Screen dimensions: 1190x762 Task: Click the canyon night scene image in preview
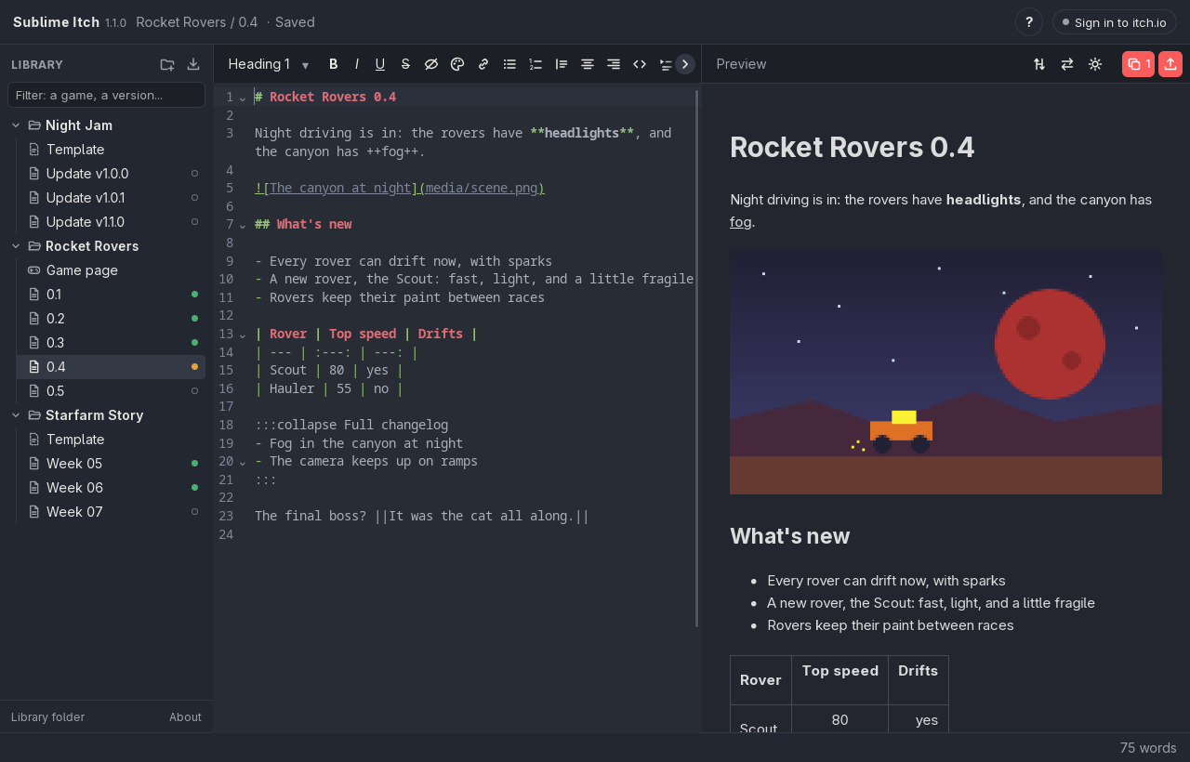(x=945, y=373)
